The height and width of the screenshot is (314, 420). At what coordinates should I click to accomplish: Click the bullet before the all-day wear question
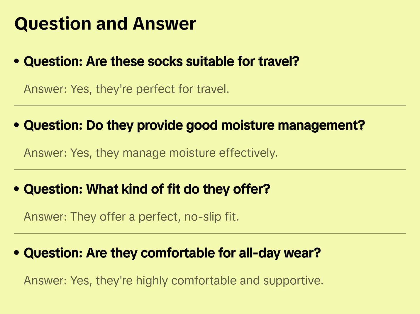point(17,253)
